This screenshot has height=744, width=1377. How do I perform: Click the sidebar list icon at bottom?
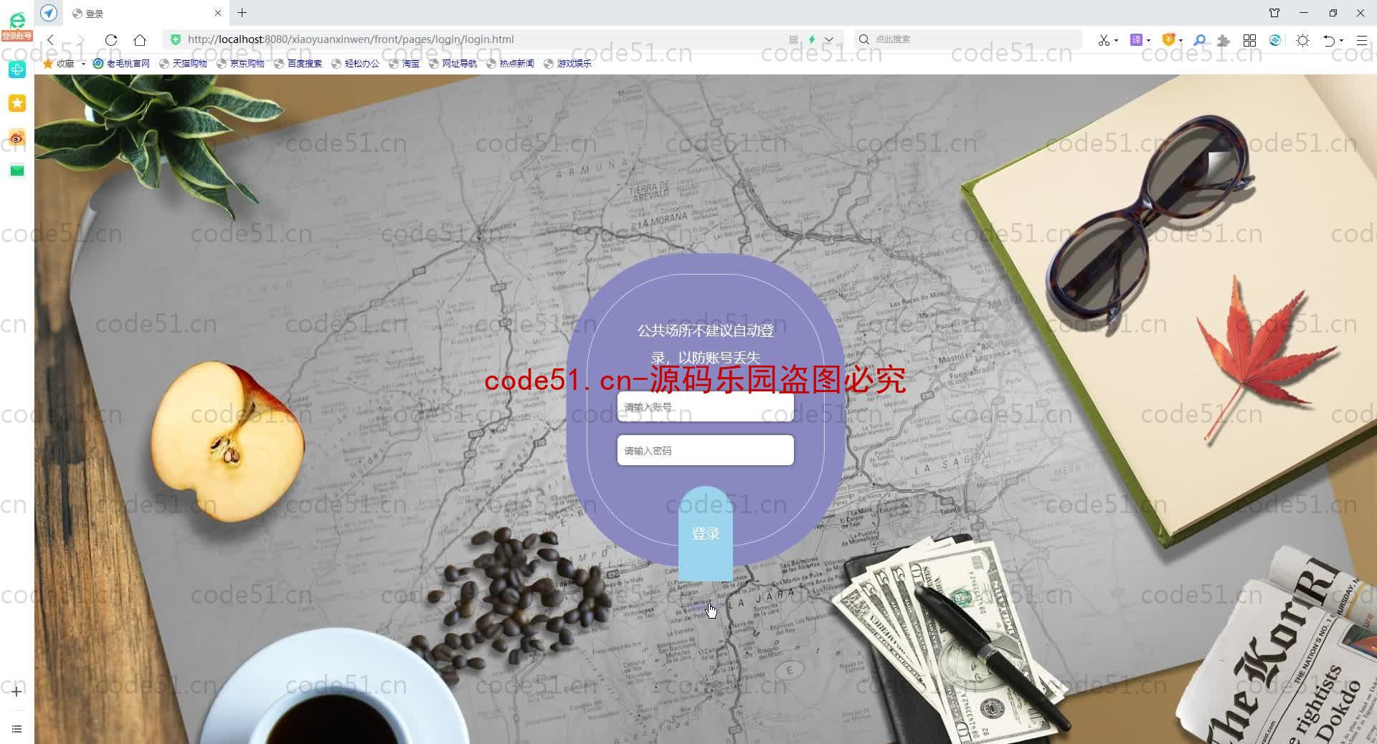click(x=16, y=729)
